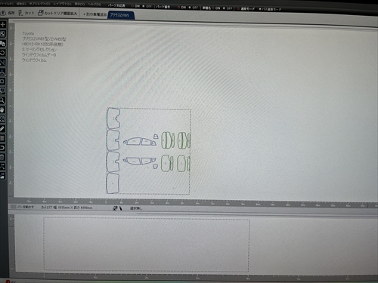Image resolution: width=378 pixels, height=283 pixels.
Task: Click the grid layout icon in the sidebar
Action: [2, 138]
